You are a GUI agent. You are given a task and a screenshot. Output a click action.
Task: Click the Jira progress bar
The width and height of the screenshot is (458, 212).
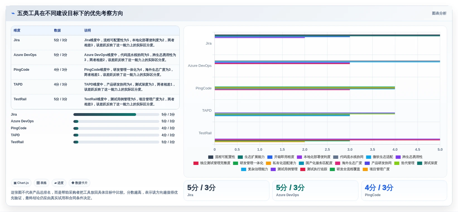[116, 114]
